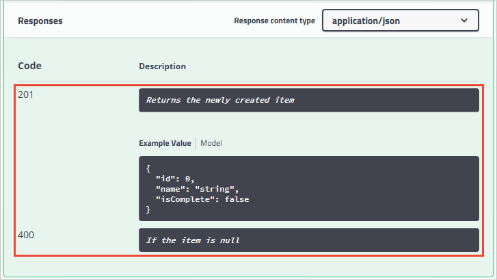This screenshot has width=497, height=280.
Task: Switch to the Model tab
Action: point(211,144)
